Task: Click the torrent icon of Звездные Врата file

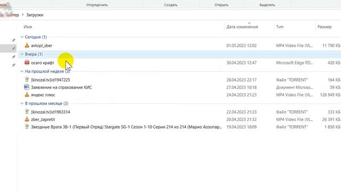Action: coord(27,126)
